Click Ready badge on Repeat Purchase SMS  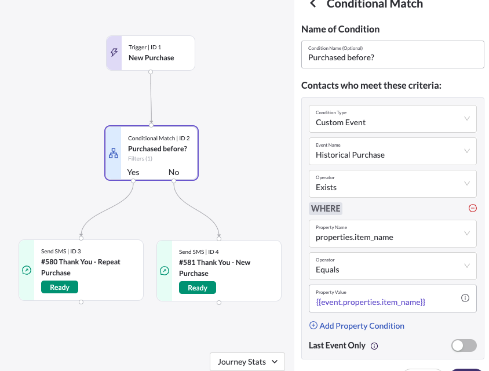click(x=60, y=287)
